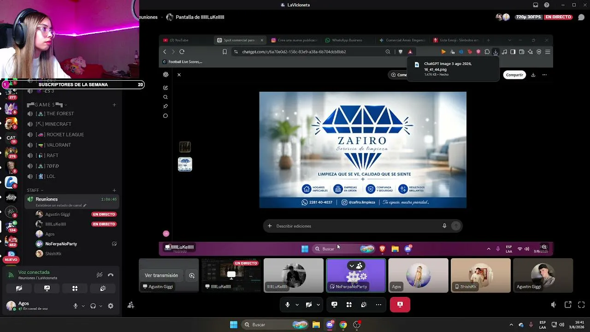
Task: Adjust stream volume with the speaker icon
Action: click(554, 305)
